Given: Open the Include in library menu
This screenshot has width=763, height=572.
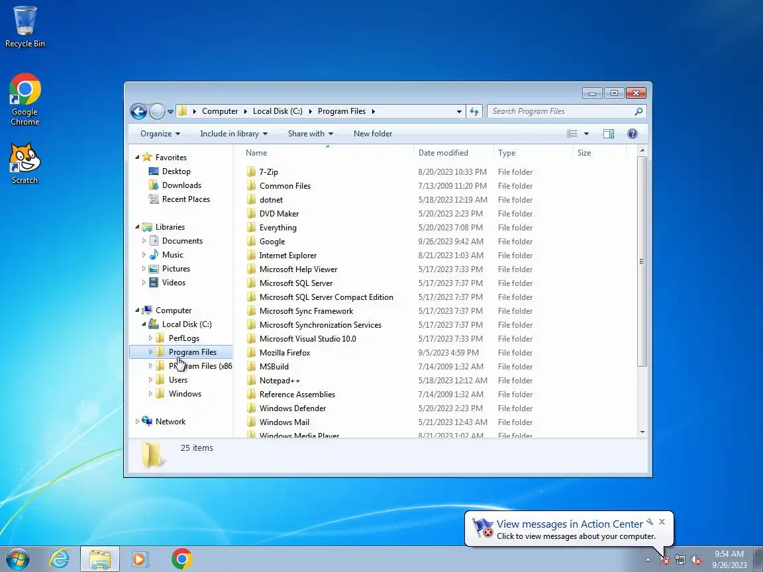Looking at the screenshot, I should 234,134.
